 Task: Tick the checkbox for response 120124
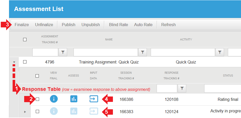tap(37, 111)
